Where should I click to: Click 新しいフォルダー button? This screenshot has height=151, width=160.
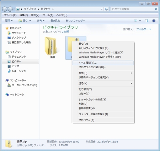(x=75, y=21)
